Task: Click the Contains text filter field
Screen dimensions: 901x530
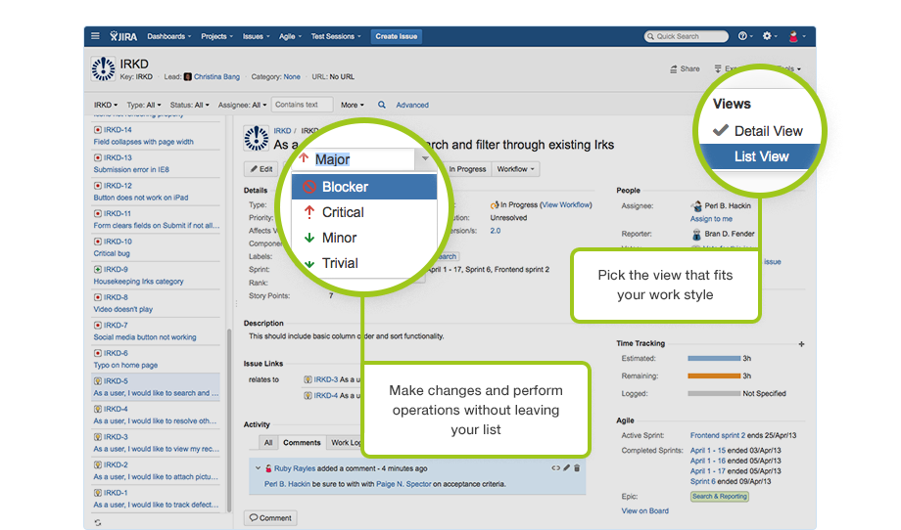Action: [x=303, y=105]
